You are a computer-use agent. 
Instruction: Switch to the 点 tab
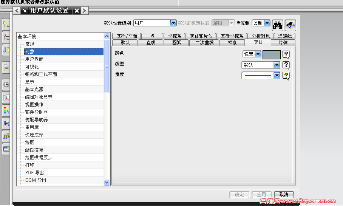tap(152, 36)
